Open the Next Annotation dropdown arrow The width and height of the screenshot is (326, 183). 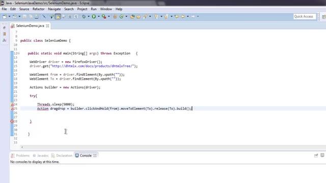click(161, 16)
